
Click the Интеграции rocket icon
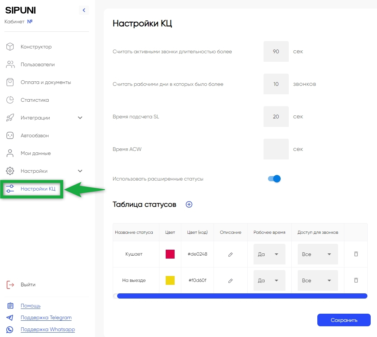[10, 118]
